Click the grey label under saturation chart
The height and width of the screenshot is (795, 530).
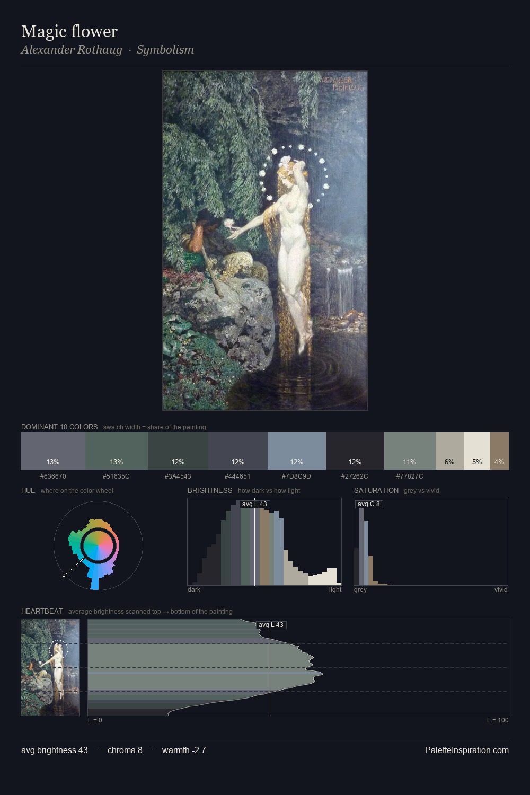pyautogui.click(x=360, y=589)
